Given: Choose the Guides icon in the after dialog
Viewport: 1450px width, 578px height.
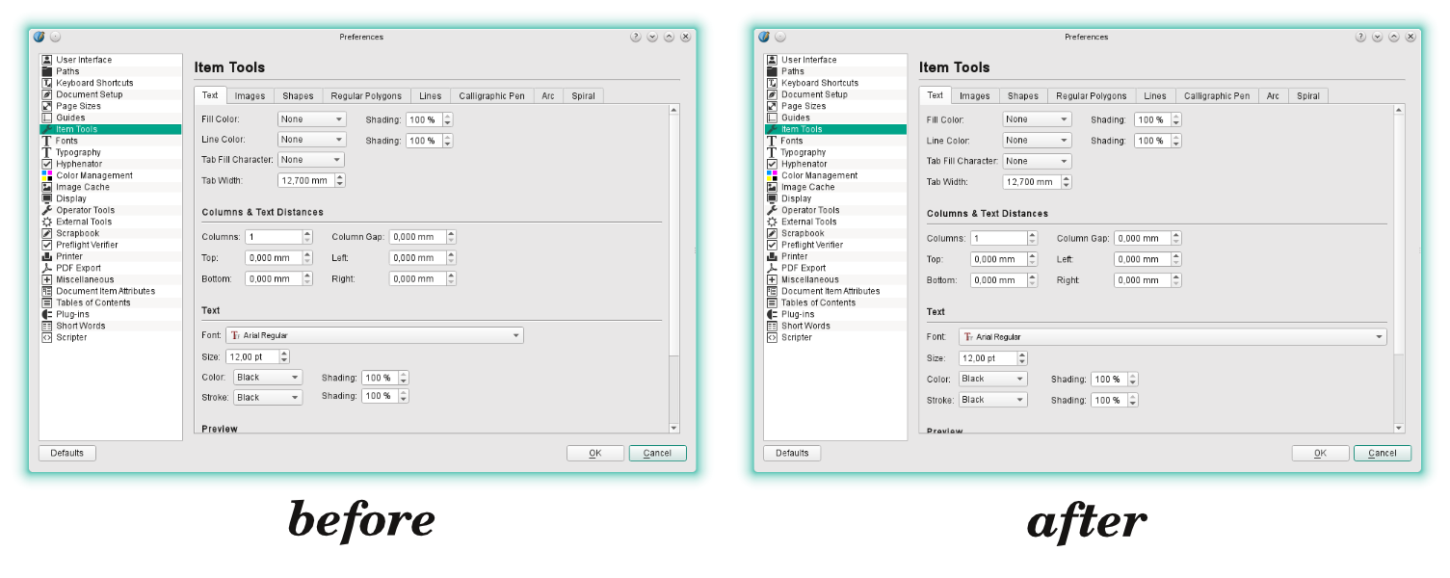Looking at the screenshot, I should (x=772, y=118).
